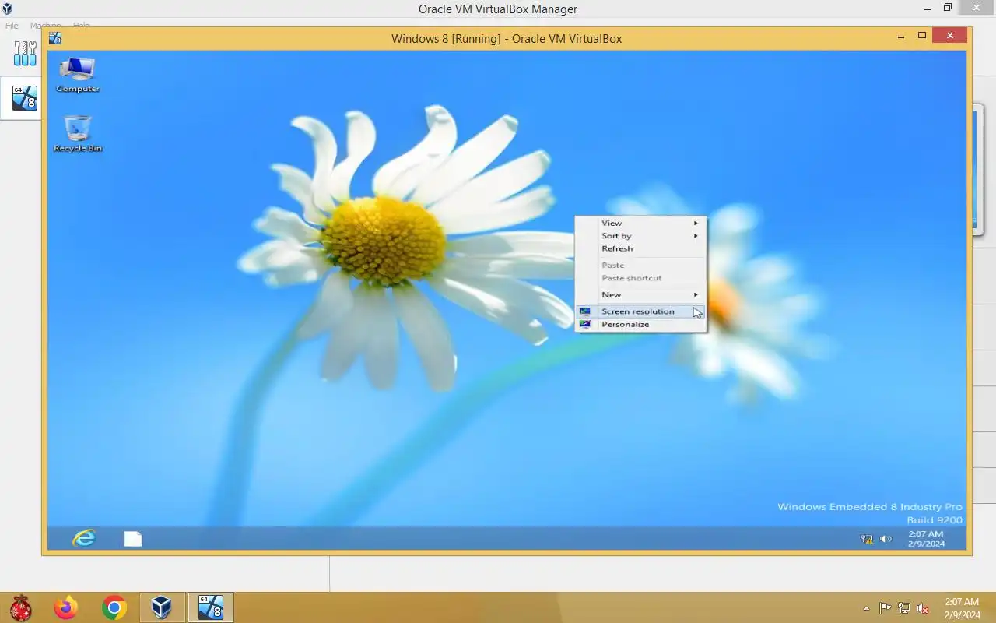Click the guest network tray icon
996x623 pixels.
(x=867, y=539)
